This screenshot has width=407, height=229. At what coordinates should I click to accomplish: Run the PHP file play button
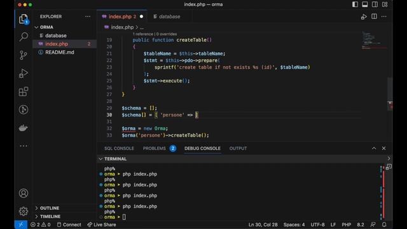364,17
